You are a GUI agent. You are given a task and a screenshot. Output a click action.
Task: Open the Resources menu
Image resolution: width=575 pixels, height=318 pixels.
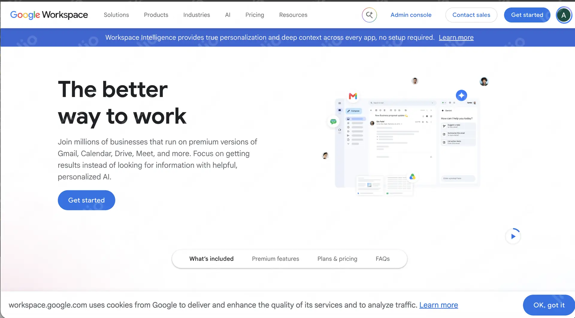[x=293, y=15]
